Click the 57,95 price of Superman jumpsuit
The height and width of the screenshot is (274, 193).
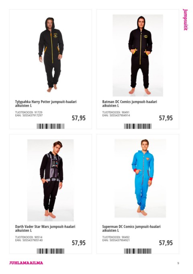coord(166,243)
